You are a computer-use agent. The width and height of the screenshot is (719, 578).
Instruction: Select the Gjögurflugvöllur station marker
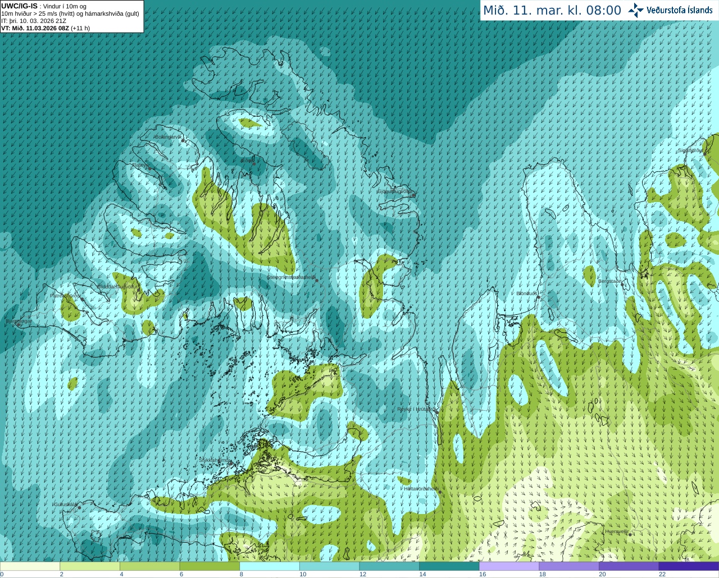click(413, 195)
